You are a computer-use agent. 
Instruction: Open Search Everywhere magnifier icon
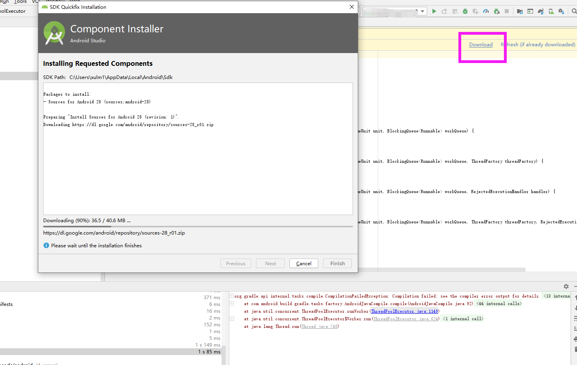point(574,11)
